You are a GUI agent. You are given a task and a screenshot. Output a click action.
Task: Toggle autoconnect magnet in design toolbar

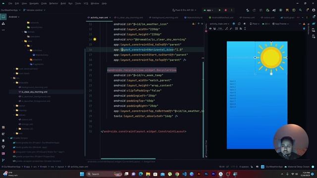[x=214, y=29]
